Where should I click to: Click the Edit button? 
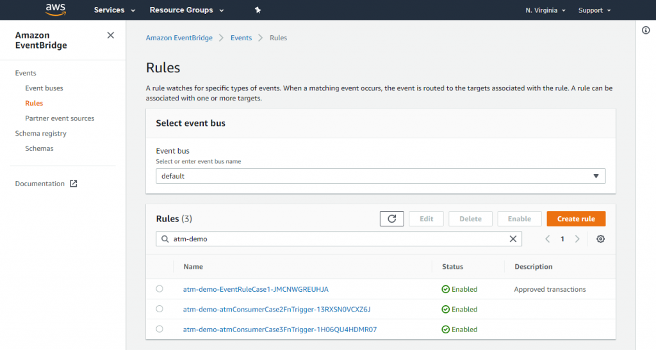[x=426, y=219]
